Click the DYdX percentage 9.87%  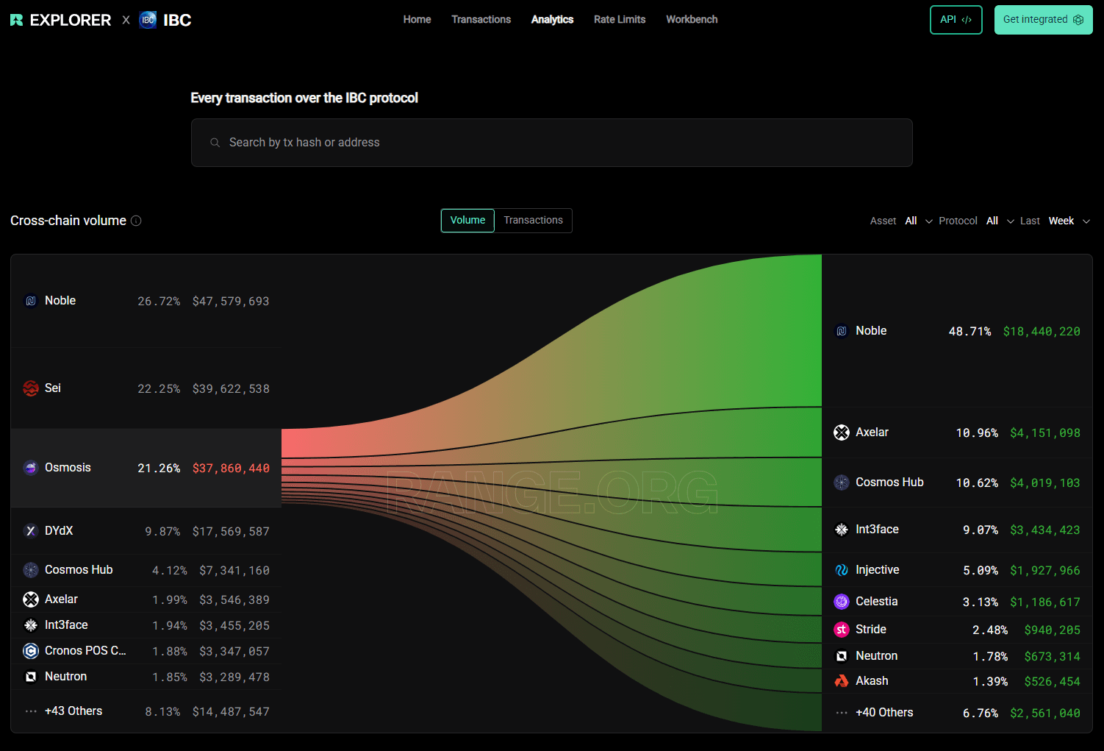click(x=162, y=532)
